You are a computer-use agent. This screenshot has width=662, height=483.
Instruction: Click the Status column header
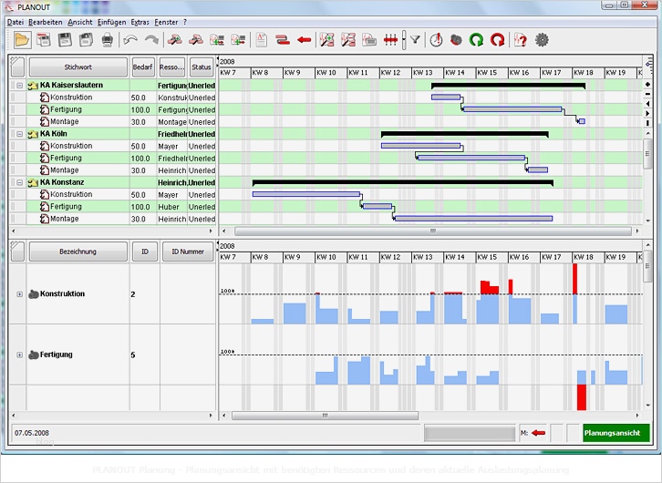pos(202,67)
